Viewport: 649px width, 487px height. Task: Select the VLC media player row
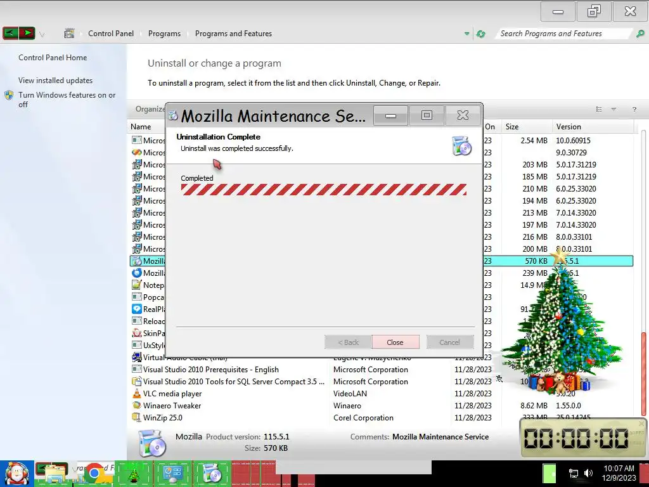tap(381, 393)
